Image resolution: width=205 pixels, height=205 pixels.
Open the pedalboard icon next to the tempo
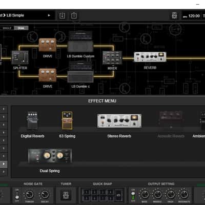[x=174, y=15]
